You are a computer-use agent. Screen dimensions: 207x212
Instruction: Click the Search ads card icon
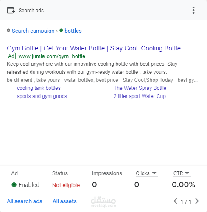click(x=11, y=10)
